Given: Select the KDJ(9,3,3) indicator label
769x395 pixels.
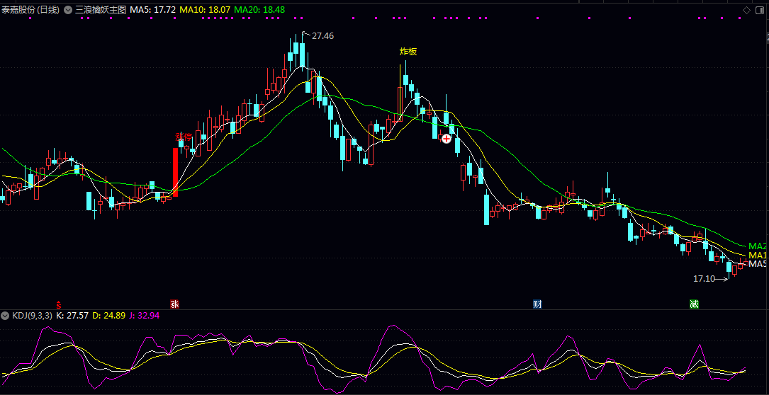Looking at the screenshot, I should pyautogui.click(x=32, y=315).
